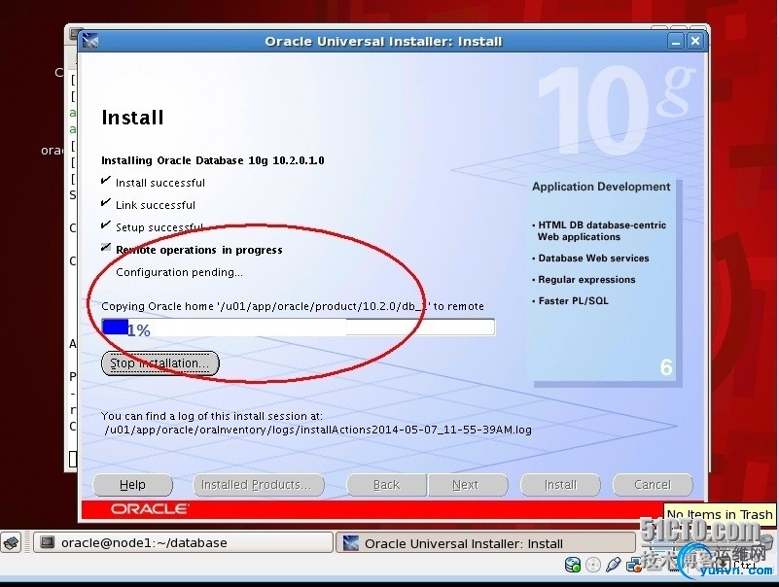The height and width of the screenshot is (587, 779).
Task: Click the VirtualBox hard disk status icon
Action: point(573,565)
